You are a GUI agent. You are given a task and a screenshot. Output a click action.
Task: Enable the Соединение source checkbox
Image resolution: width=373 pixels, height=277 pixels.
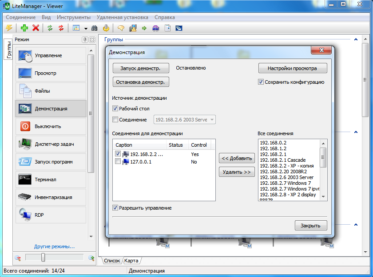(115, 120)
